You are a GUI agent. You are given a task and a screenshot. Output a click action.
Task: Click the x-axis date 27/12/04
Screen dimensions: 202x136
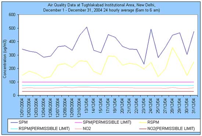(x=165, y=106)
